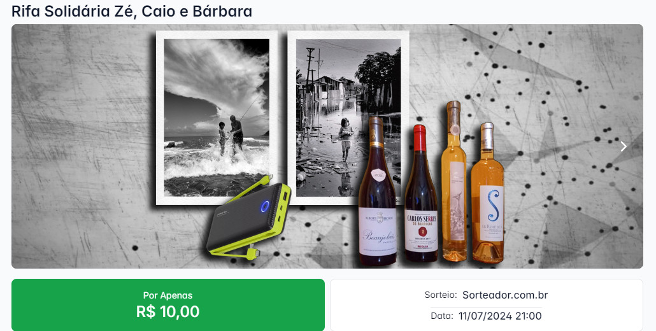Click the Beaujolais bottle's white label
Image resolution: width=656 pixels, height=331 pixels.
pyautogui.click(x=378, y=232)
